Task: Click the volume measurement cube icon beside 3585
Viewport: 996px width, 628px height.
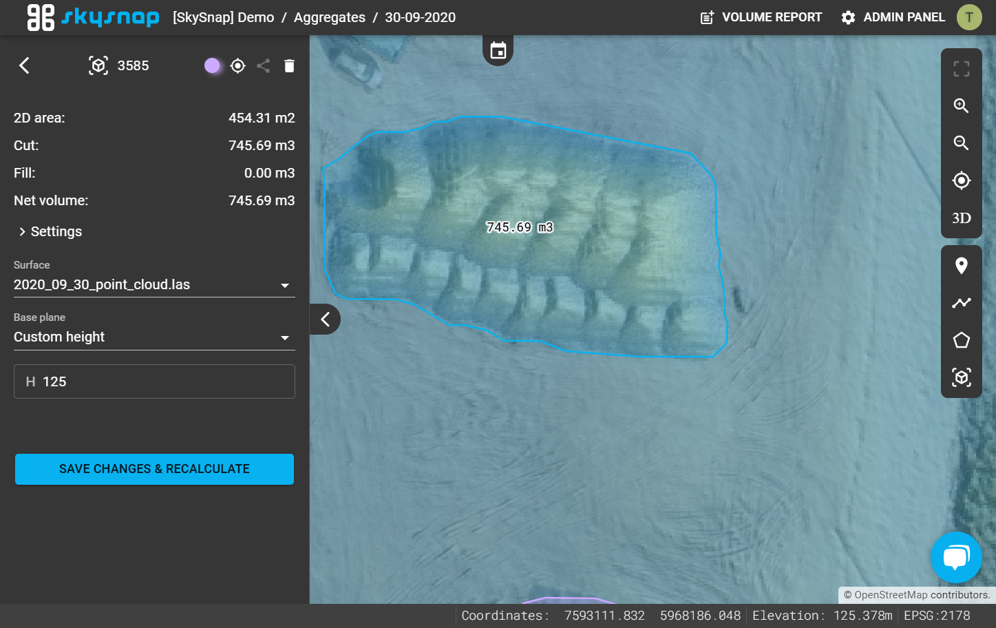Action: coord(98,65)
